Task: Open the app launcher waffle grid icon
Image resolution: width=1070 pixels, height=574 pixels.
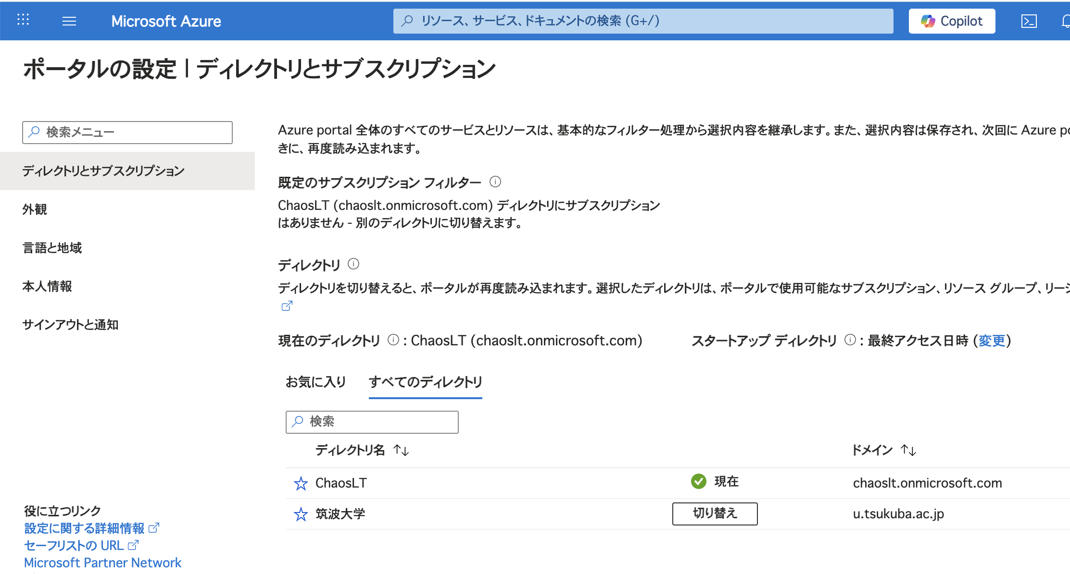Action: pyautogui.click(x=23, y=20)
